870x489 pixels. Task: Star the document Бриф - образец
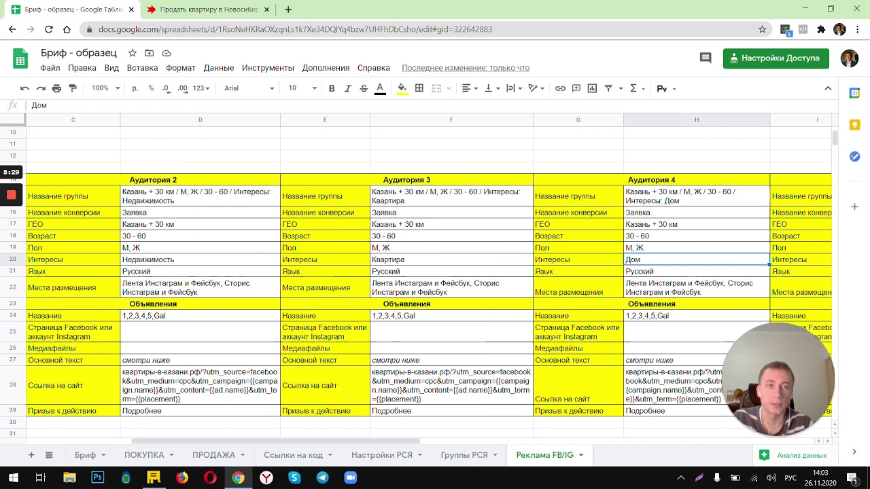point(133,53)
